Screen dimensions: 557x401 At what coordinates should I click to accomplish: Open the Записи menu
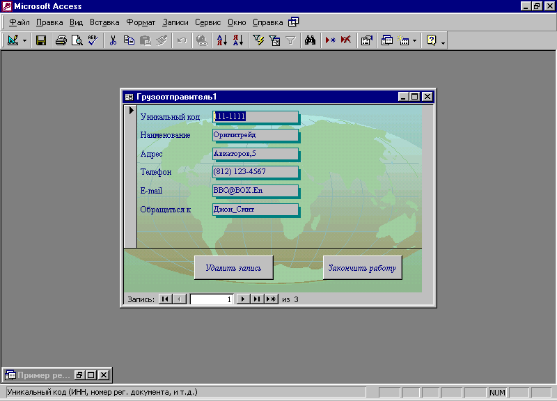click(x=175, y=22)
